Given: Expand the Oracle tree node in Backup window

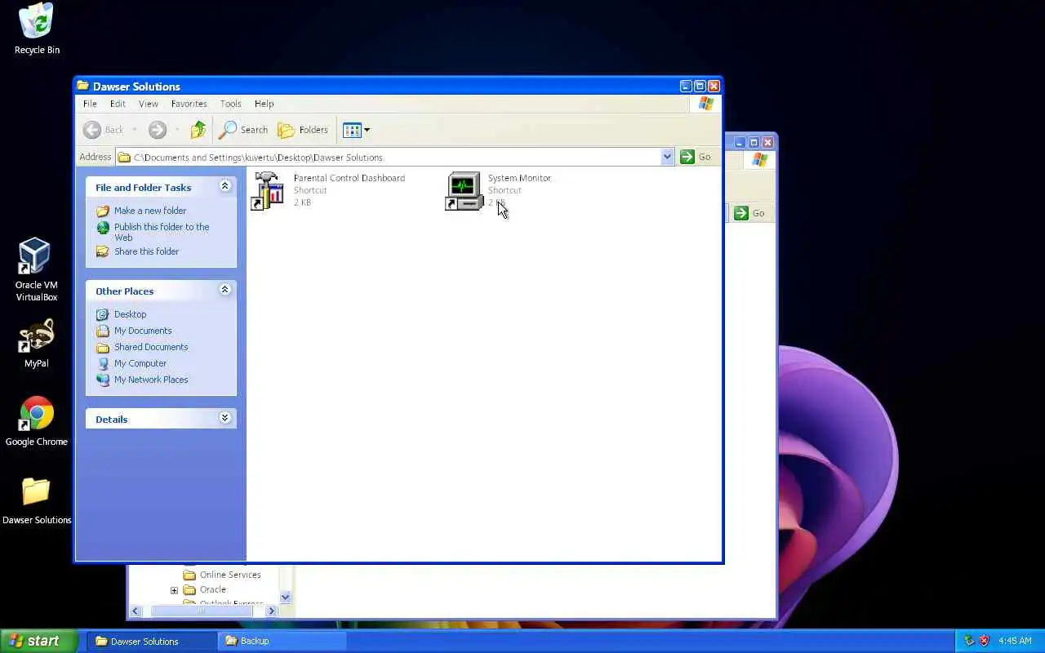Looking at the screenshot, I should click(x=174, y=589).
